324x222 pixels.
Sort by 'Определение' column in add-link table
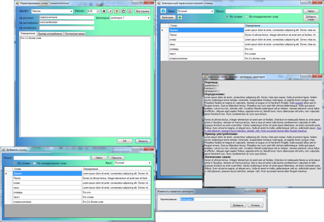[116, 169]
